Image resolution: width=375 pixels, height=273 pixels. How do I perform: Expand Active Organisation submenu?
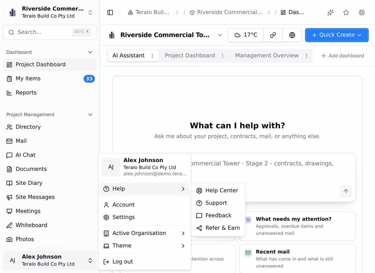145,233
